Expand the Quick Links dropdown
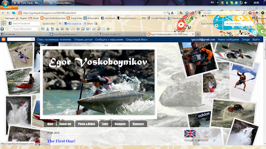Image resolution: width=266 pixels, height=149 pixels. (49, 24)
